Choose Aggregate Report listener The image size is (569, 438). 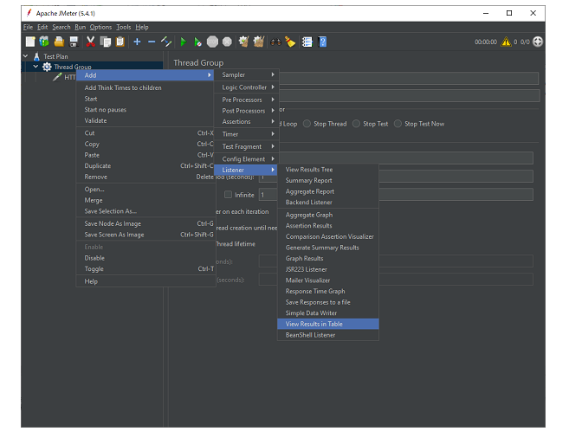point(328,191)
